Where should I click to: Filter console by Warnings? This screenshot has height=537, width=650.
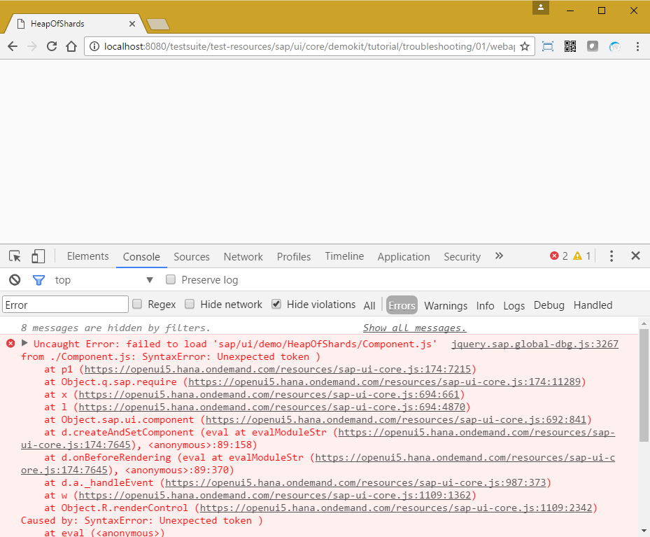click(446, 306)
